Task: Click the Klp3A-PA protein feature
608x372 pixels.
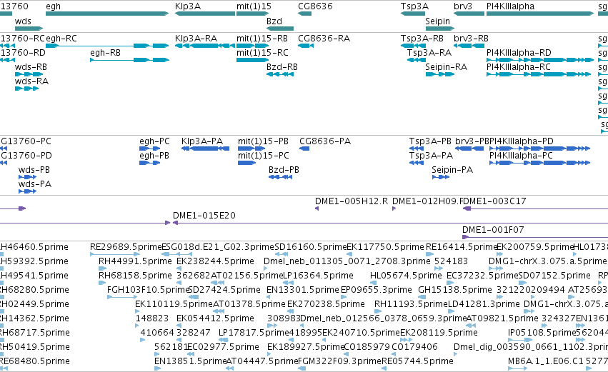Action: coord(206,149)
